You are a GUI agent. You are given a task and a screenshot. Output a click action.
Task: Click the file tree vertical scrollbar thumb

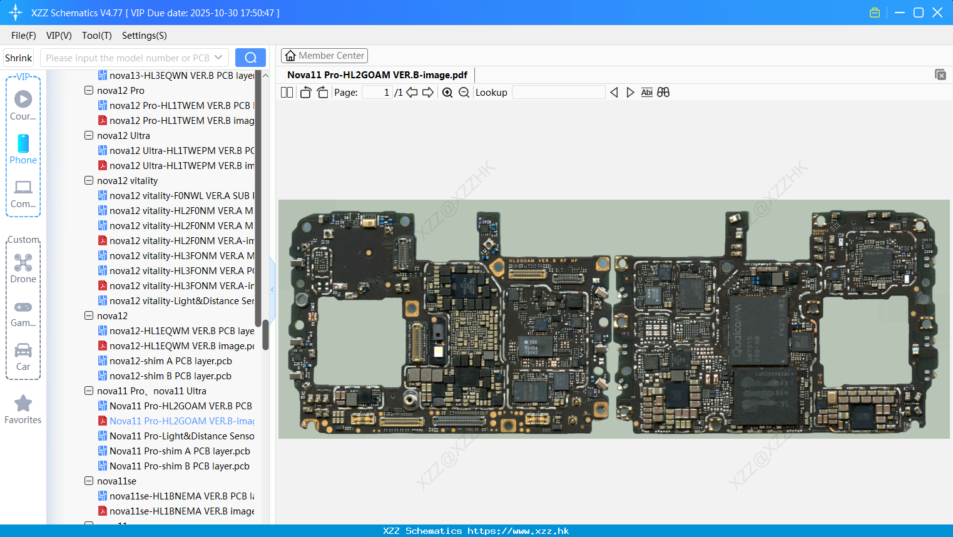(x=265, y=335)
